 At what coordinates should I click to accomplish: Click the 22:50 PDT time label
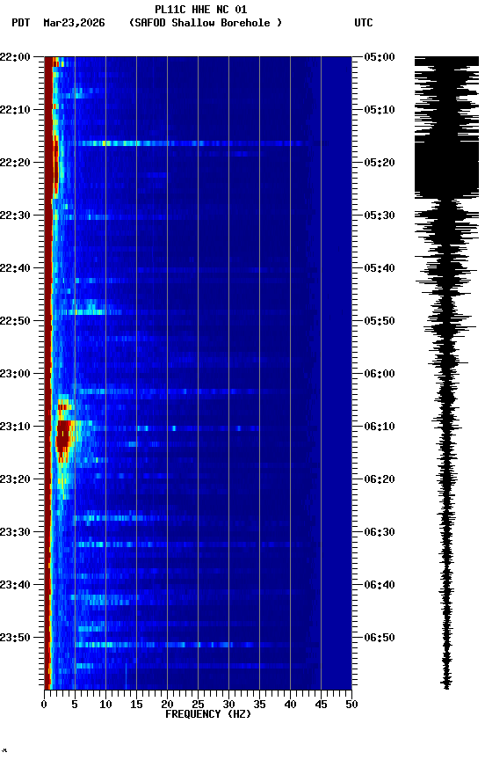point(15,321)
